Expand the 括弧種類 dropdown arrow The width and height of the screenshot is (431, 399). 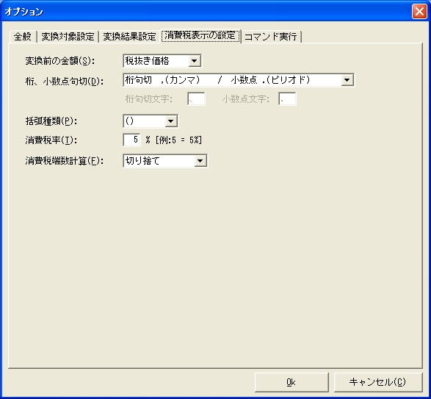170,121
